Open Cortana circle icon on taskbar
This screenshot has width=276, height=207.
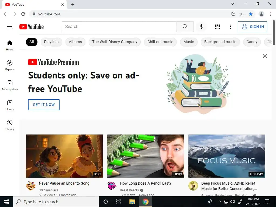106,202
